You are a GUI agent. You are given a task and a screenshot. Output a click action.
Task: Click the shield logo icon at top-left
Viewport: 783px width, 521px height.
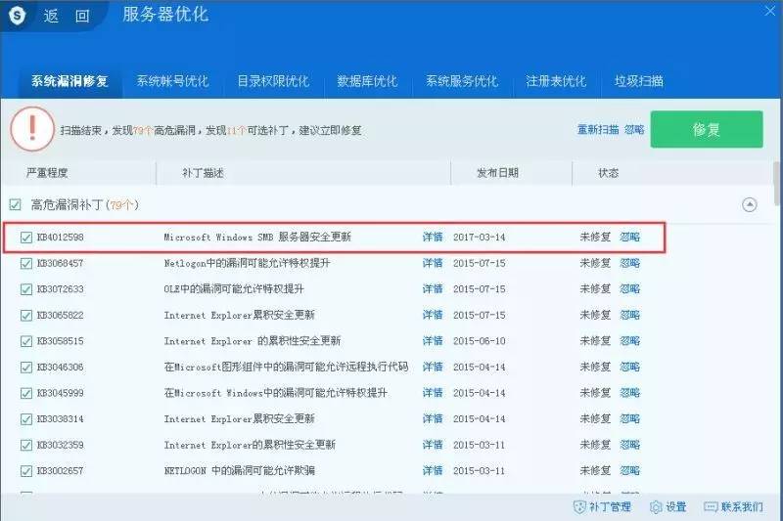tap(18, 16)
